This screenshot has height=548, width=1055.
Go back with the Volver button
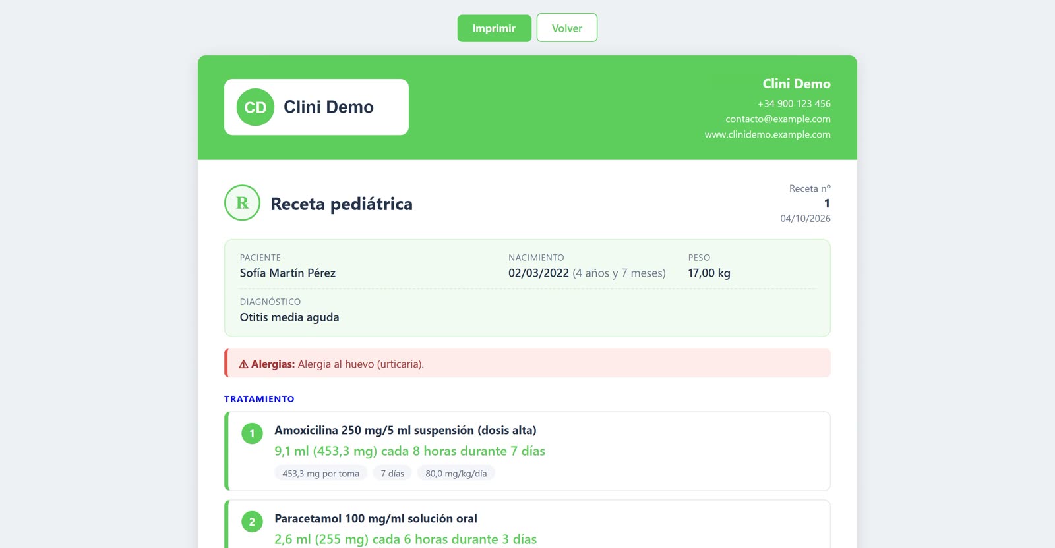pos(567,28)
